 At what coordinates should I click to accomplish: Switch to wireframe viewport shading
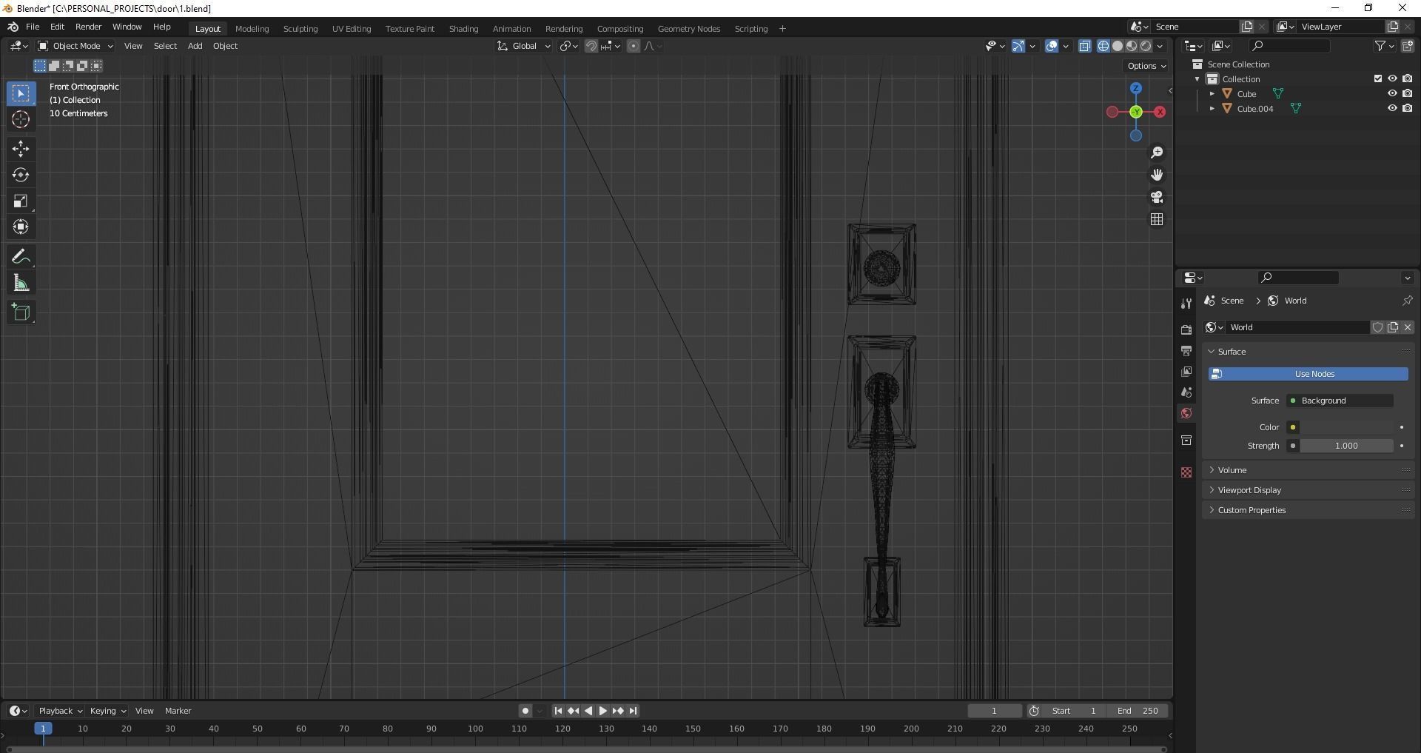1103,46
